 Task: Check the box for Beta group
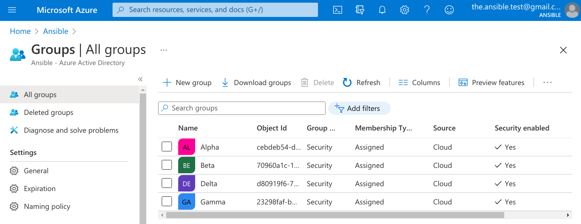(167, 165)
